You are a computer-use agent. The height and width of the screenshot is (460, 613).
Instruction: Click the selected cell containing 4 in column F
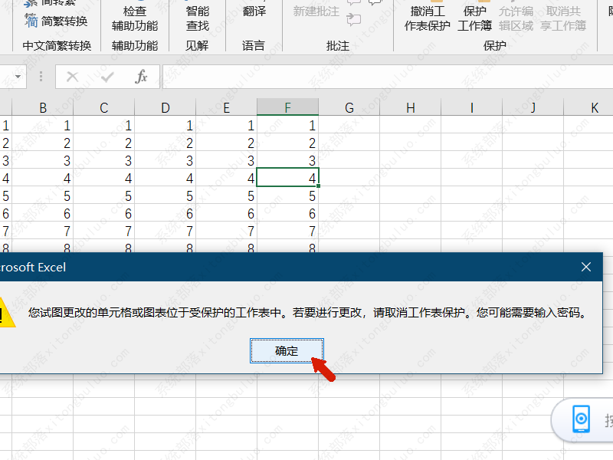click(x=288, y=178)
